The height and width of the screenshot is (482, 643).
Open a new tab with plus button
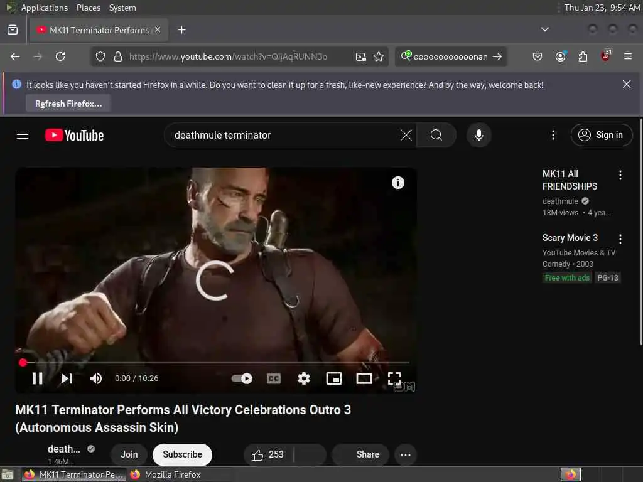(x=181, y=30)
